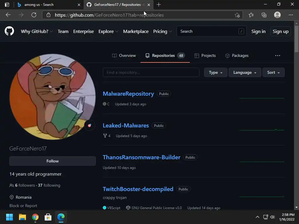Open the Team nav link
The height and width of the screenshot is (224, 299).
coord(63,32)
